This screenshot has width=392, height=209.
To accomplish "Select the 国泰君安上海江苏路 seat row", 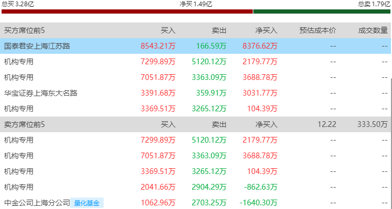I will [196, 46].
